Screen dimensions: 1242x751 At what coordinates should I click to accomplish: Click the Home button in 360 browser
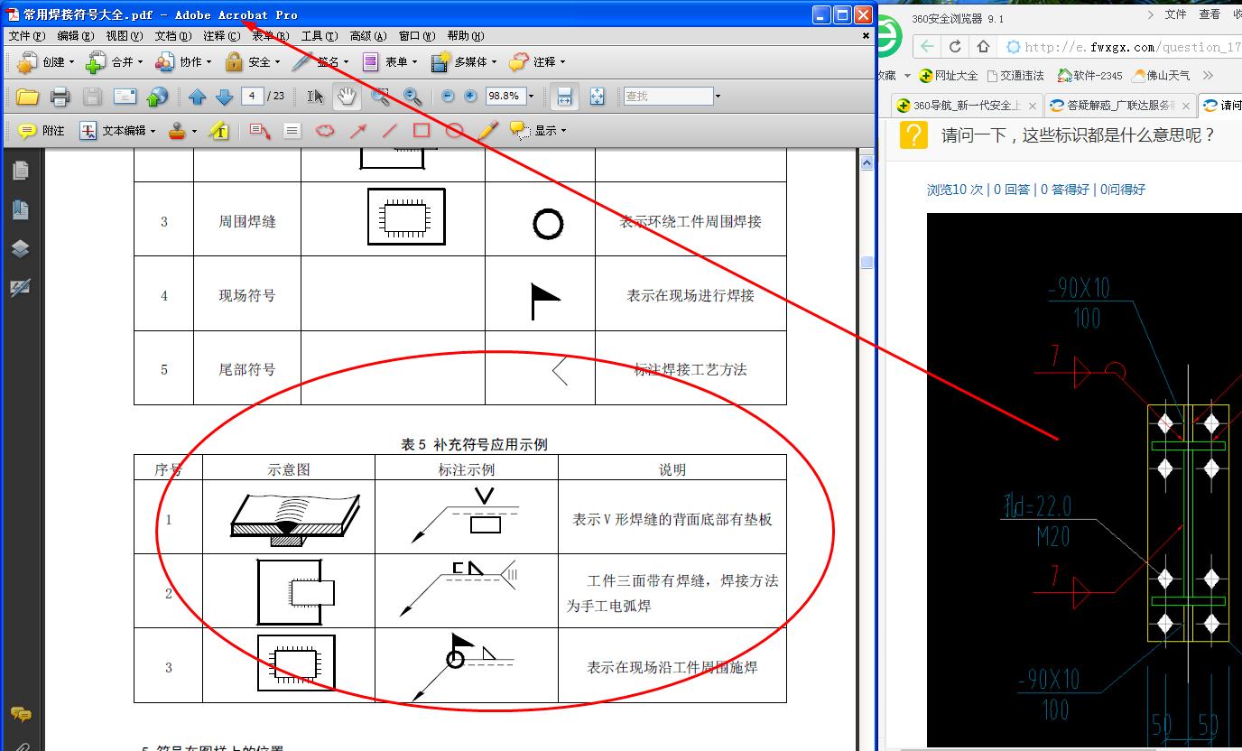(x=983, y=47)
